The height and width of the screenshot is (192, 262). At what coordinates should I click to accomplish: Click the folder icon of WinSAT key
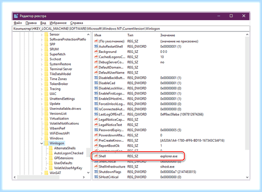(46, 173)
